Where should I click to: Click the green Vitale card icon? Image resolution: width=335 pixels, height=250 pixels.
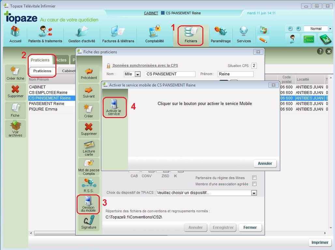click(x=309, y=39)
